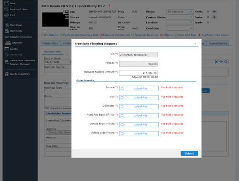Switch to the Journal Entries tab

(218, 43)
